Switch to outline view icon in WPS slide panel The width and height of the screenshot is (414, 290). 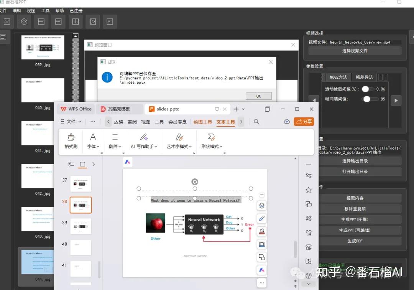click(71, 164)
